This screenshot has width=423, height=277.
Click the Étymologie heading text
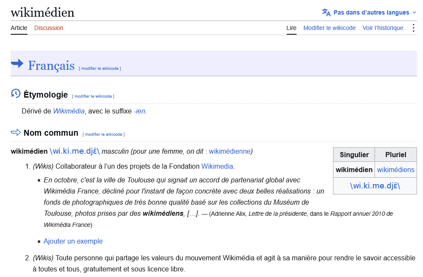[45, 95]
